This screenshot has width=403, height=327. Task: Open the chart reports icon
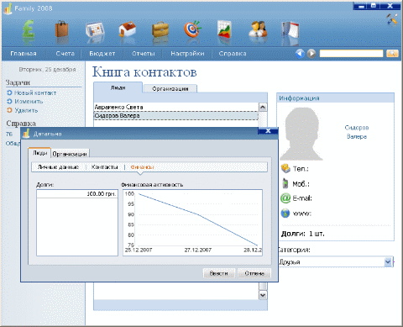[224, 29]
